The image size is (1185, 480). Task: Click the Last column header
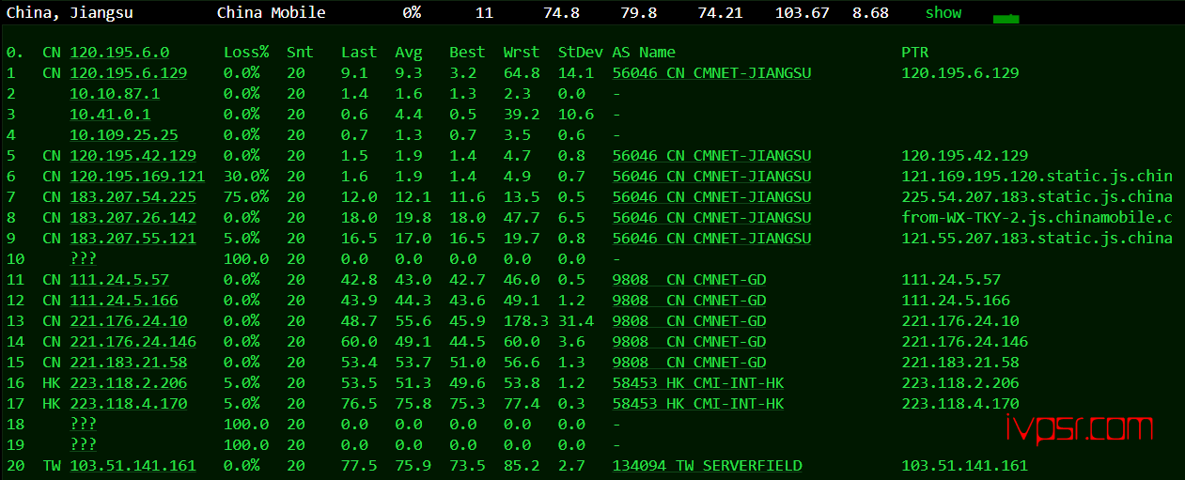coord(359,53)
